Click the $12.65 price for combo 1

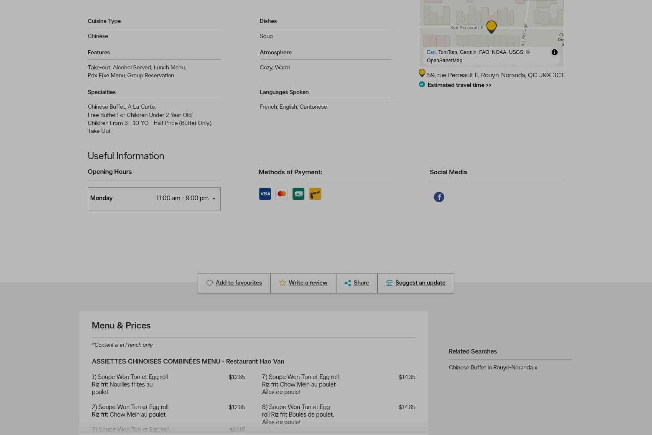coord(237,377)
